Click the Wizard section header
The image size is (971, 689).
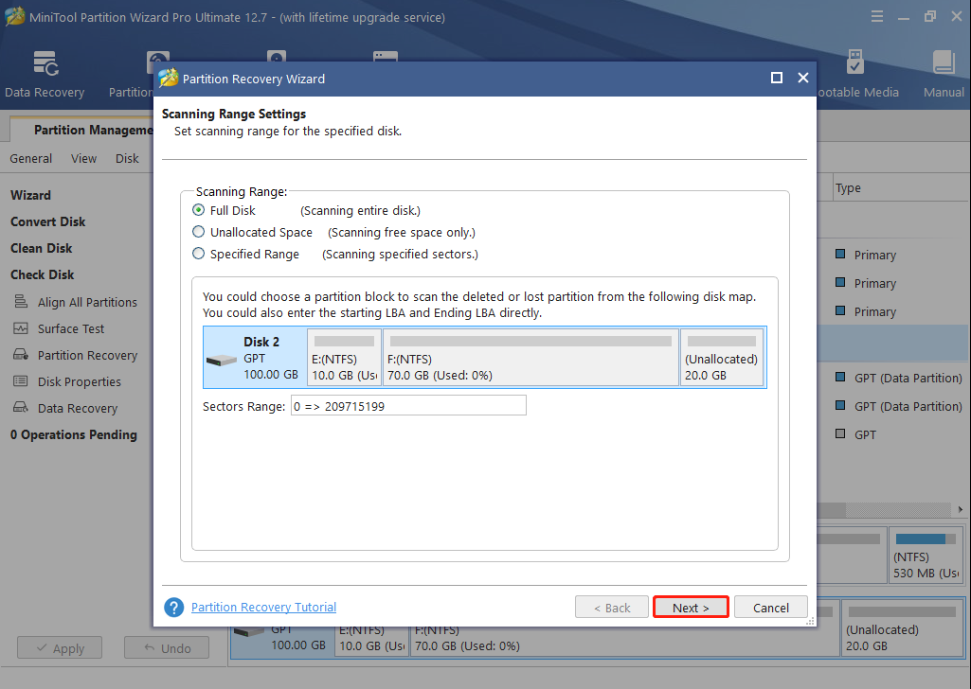30,195
